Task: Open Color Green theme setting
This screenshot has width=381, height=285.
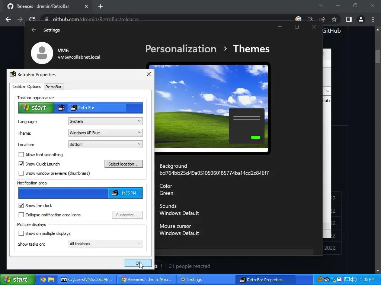Action: tap(166, 190)
